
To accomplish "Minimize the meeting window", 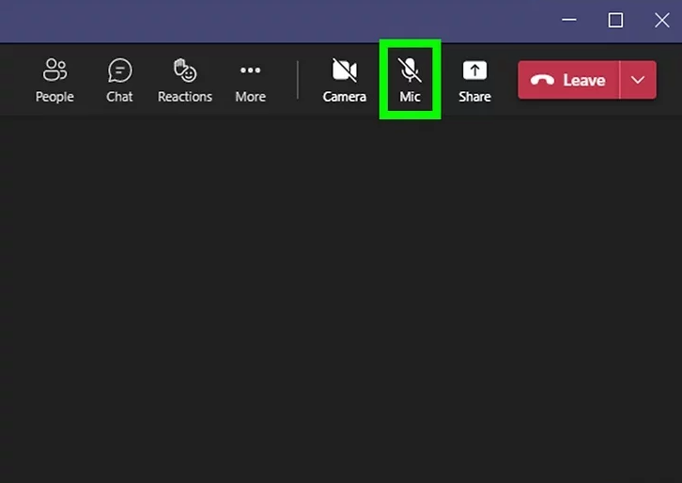I will click(x=569, y=20).
